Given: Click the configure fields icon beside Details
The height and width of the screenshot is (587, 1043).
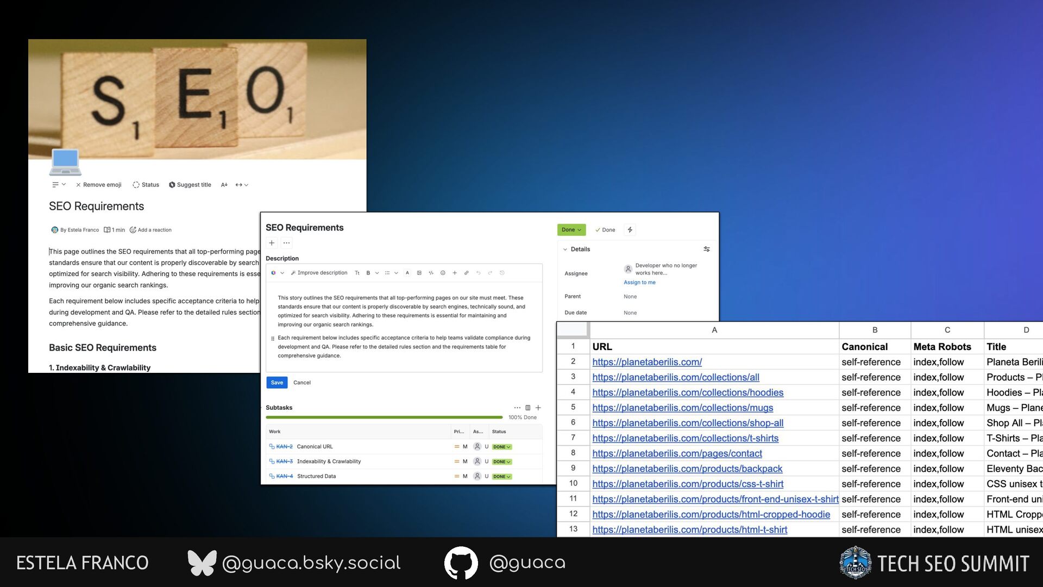Looking at the screenshot, I should pos(707,249).
